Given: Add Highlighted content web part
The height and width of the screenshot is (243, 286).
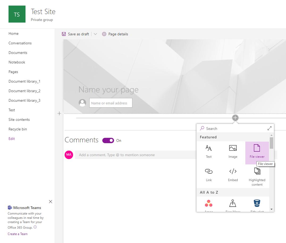Looking at the screenshot, I should pyautogui.click(x=257, y=177).
